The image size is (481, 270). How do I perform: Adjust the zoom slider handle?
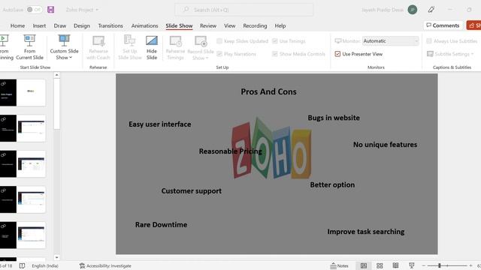pyautogui.click(x=440, y=265)
